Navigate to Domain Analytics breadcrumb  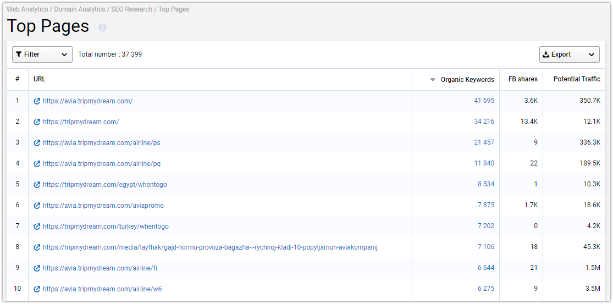79,9
